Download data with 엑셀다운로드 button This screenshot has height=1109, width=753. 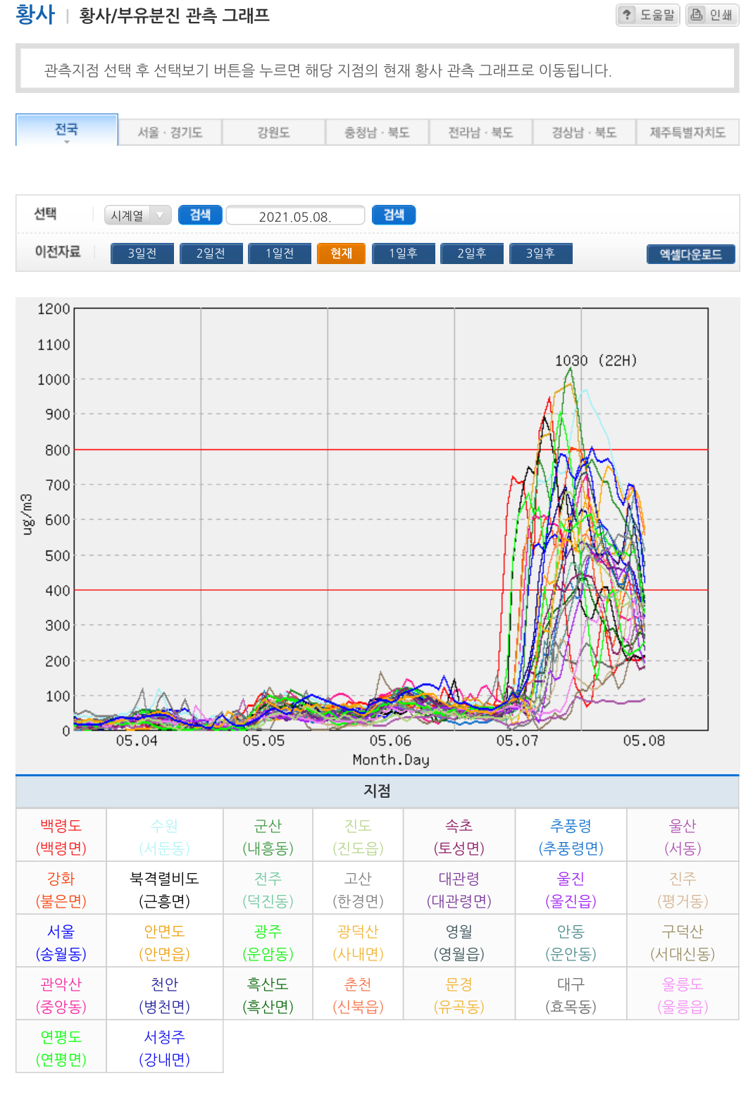pyautogui.click(x=690, y=254)
